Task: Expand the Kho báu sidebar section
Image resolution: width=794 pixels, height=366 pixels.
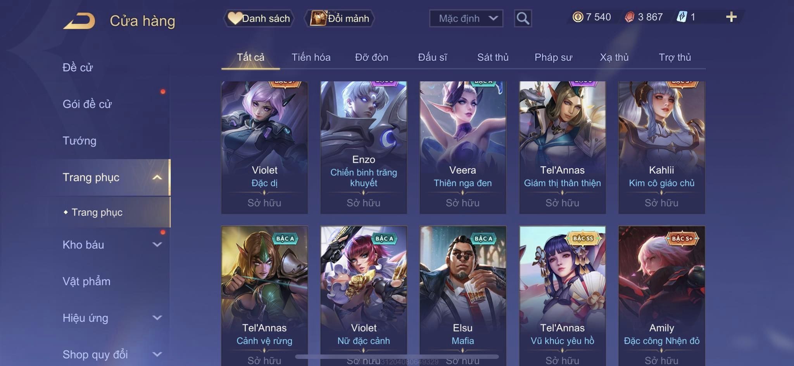Action: click(157, 245)
